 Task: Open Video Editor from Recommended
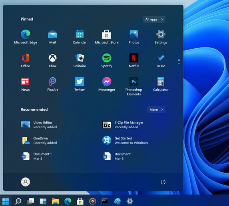[39, 125]
